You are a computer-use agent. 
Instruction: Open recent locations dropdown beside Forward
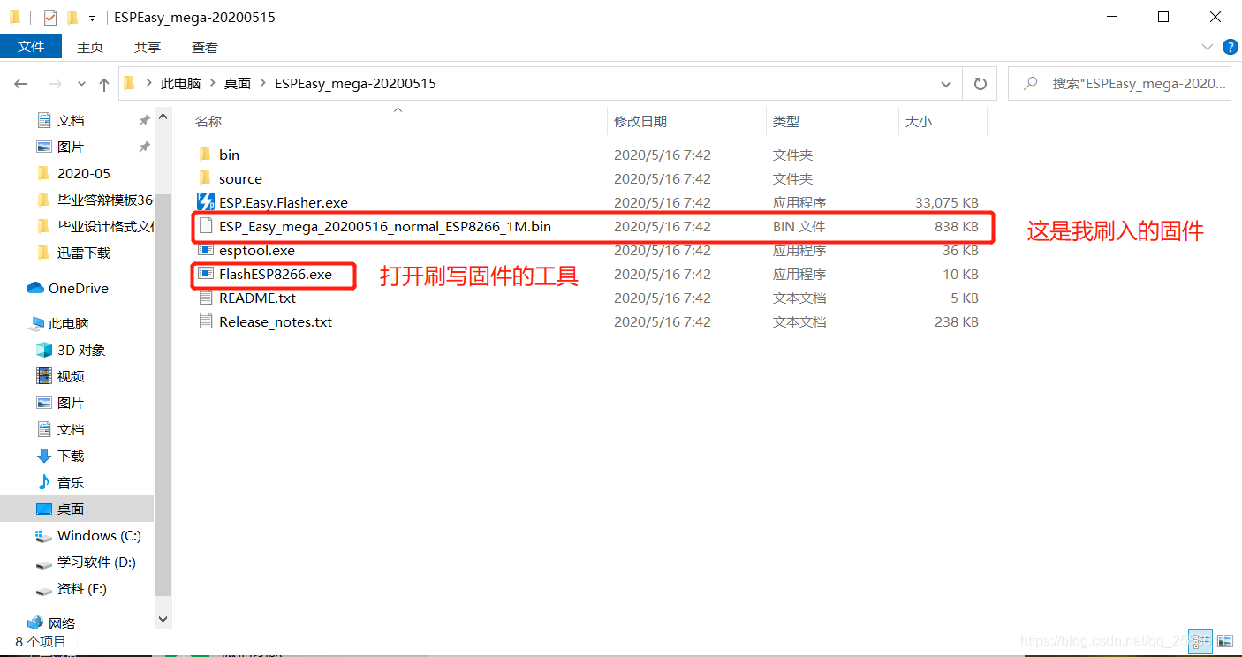(x=81, y=84)
